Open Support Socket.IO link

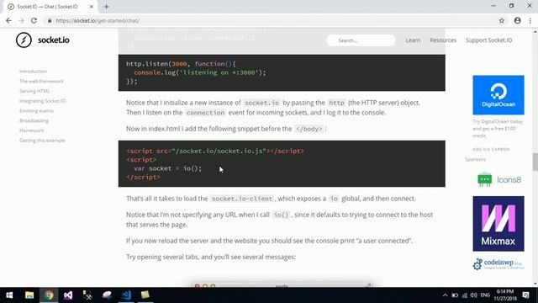488,40
